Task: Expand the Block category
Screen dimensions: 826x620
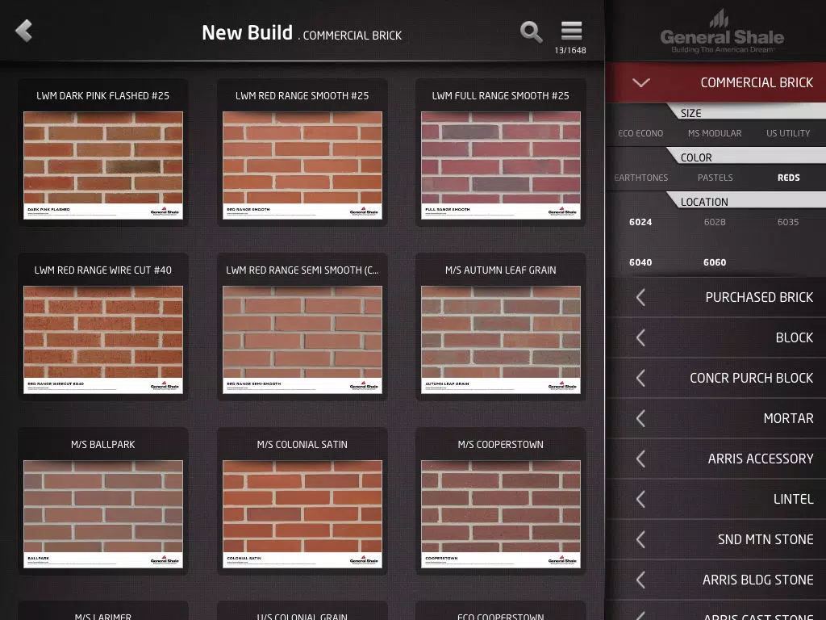Action: click(x=716, y=338)
